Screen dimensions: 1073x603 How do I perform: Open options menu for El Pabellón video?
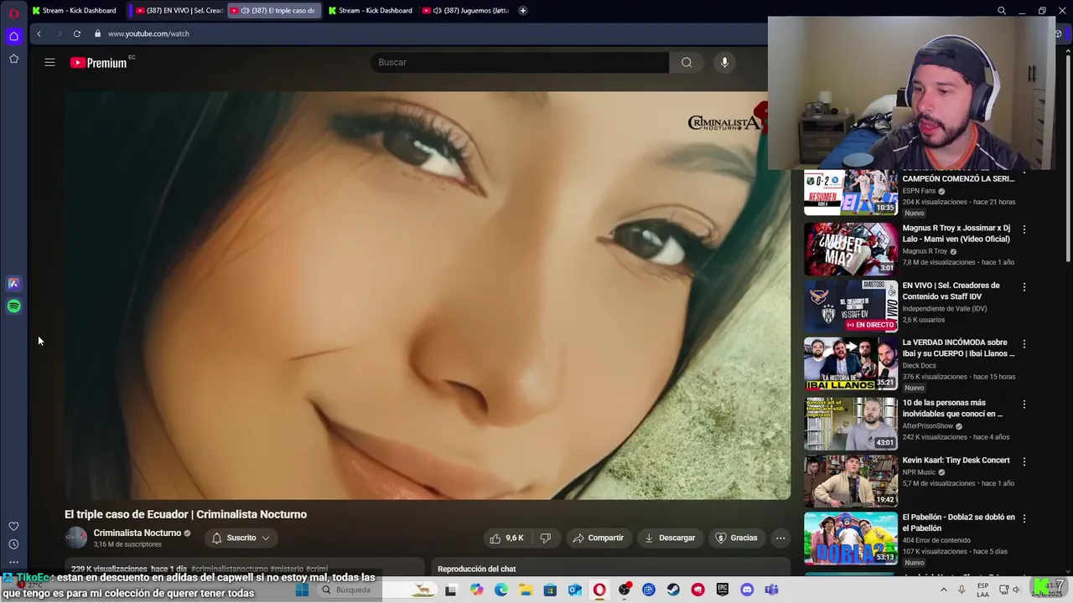(x=1024, y=518)
